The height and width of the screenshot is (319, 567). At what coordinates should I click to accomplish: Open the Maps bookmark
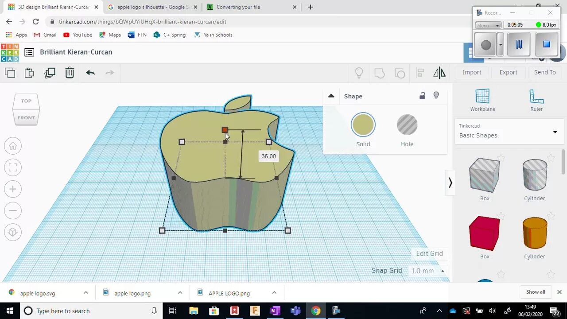(x=110, y=35)
